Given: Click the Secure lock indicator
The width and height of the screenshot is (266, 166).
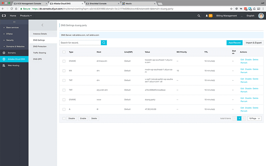Looking at the screenshot, I should click(25, 9).
